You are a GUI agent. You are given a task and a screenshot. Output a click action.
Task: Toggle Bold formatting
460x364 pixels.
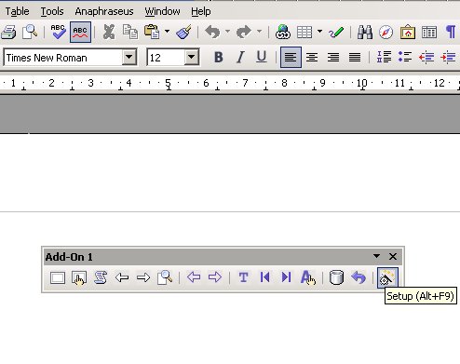219,57
